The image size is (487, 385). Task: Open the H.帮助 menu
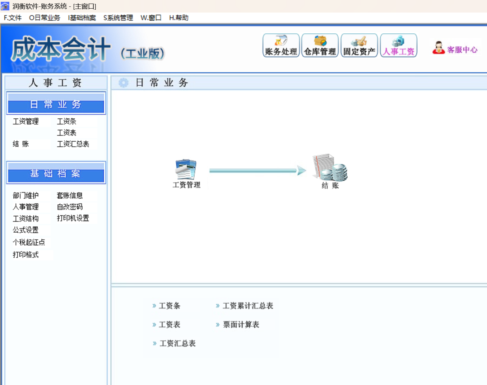click(179, 18)
